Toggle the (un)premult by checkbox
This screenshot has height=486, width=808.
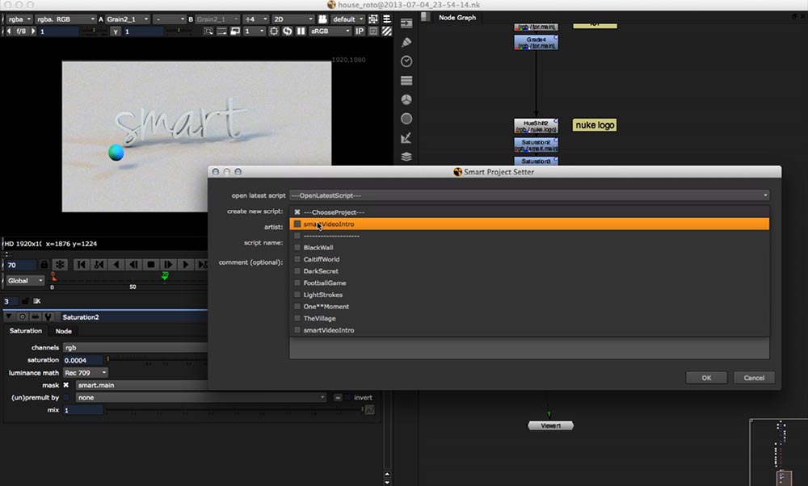[x=66, y=397]
